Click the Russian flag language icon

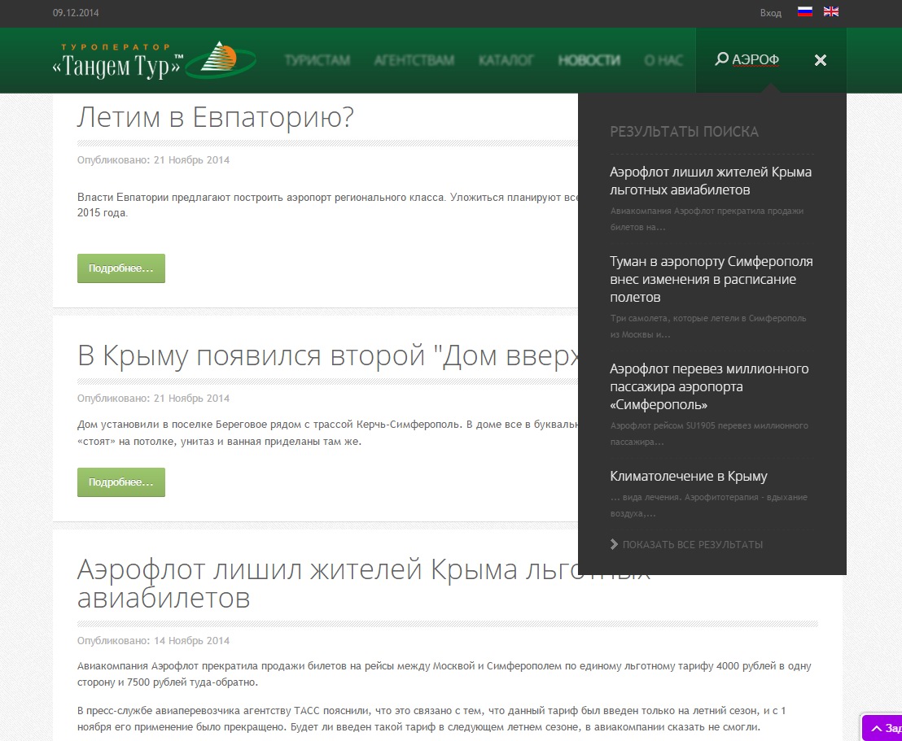[x=805, y=12]
